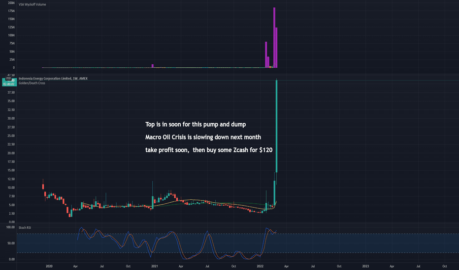The image size is (459, 270).
Task: Select the 'Top is in soon' annotation line
Action: 196,124
